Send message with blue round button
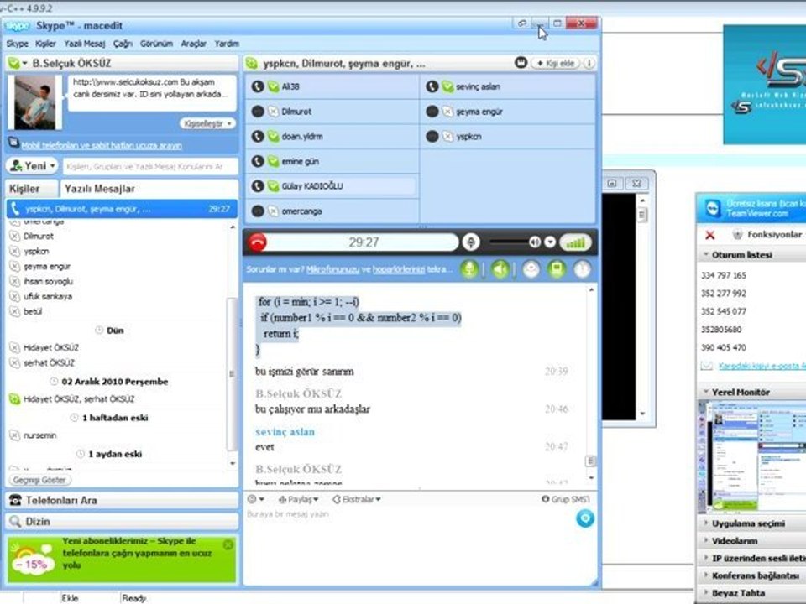The width and height of the screenshot is (806, 604). click(x=585, y=518)
